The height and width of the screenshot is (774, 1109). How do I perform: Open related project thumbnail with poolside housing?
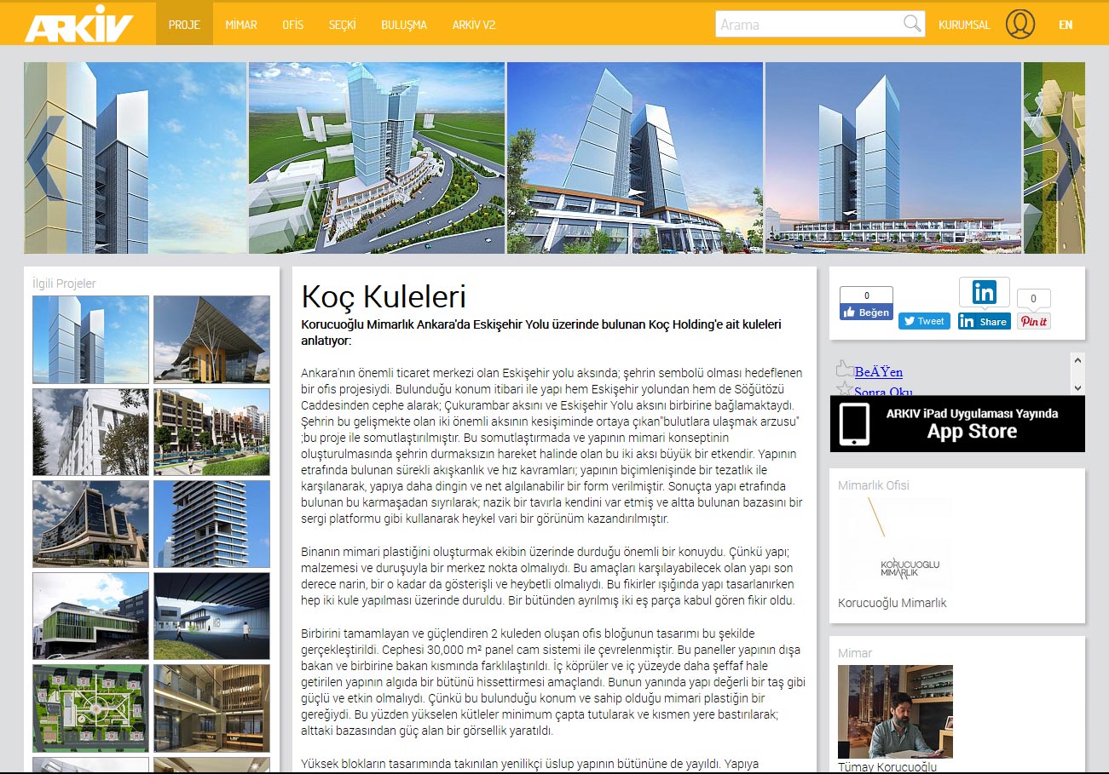(x=211, y=432)
